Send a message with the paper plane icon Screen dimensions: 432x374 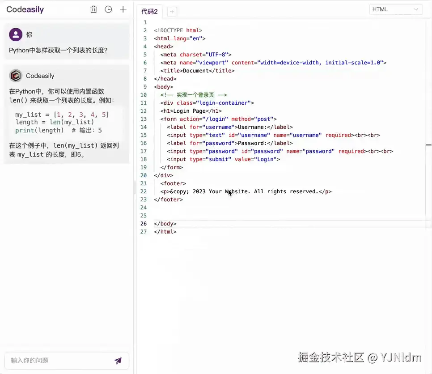click(118, 361)
